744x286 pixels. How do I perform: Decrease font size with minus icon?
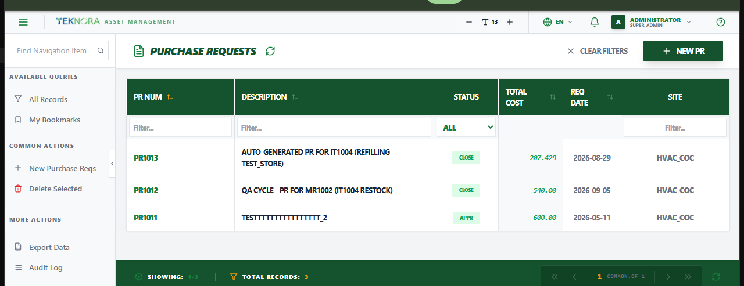click(469, 22)
